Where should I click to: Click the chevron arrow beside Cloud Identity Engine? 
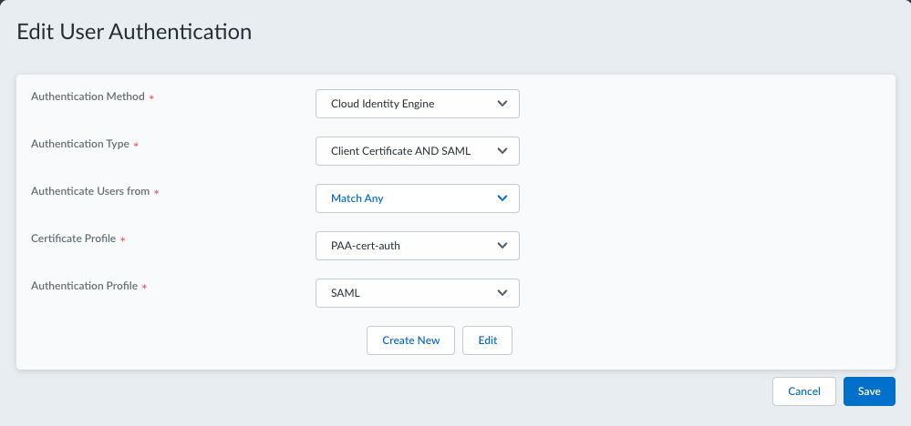coord(502,104)
